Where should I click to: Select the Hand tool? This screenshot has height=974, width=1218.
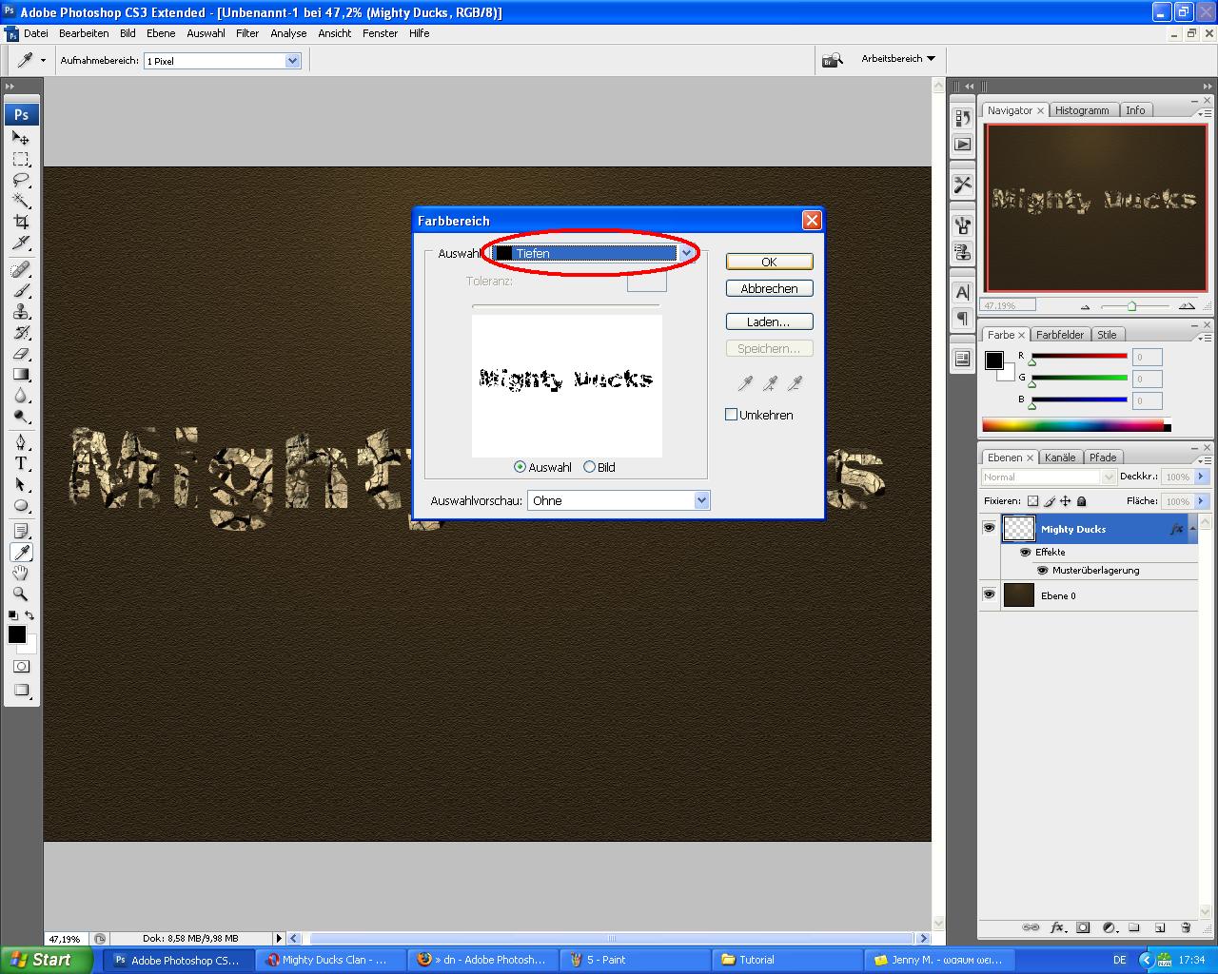[x=20, y=573]
